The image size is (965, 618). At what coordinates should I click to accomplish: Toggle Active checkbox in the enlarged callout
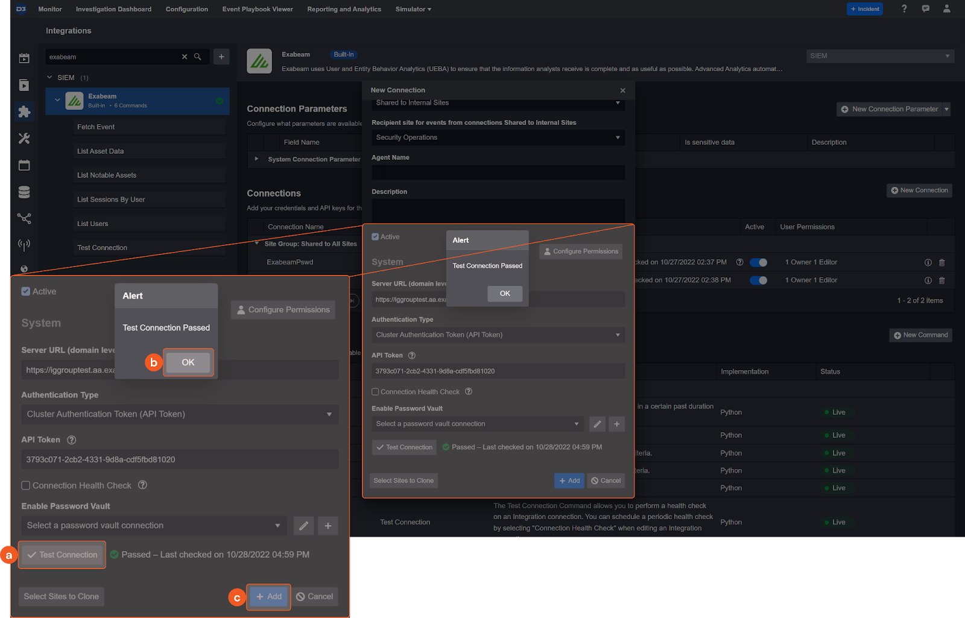click(26, 291)
